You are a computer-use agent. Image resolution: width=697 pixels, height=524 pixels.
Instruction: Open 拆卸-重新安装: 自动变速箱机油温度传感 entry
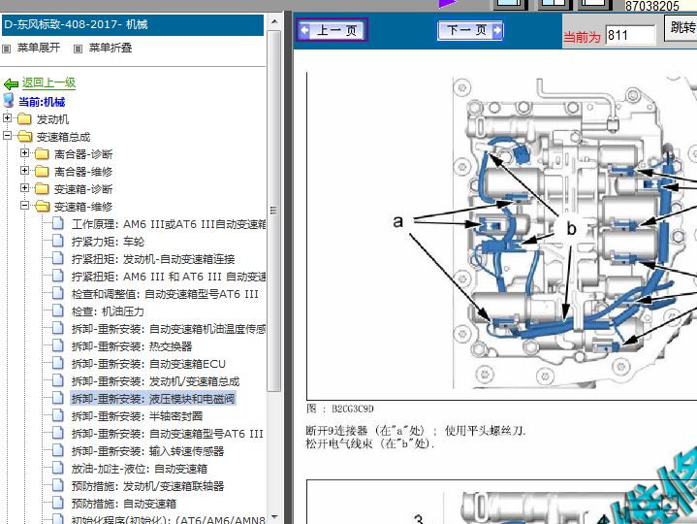pos(169,329)
